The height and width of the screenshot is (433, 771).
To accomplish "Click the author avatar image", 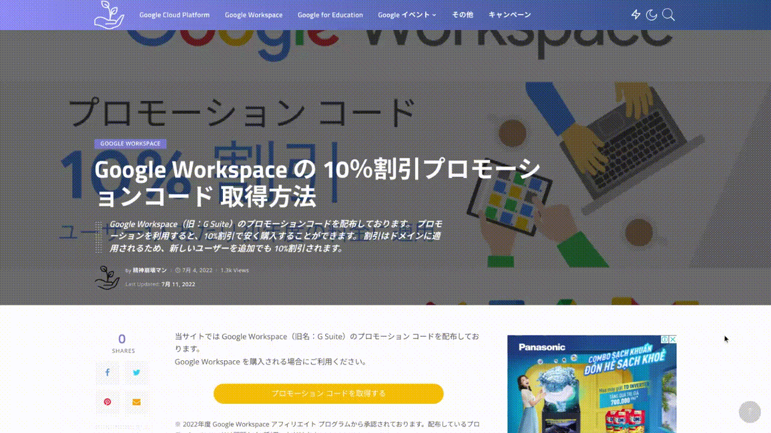I will click(107, 277).
